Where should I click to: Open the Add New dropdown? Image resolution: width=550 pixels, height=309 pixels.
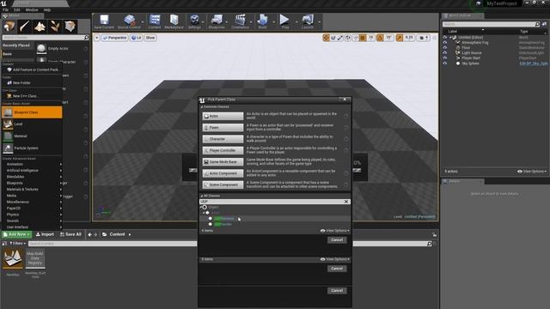16,234
